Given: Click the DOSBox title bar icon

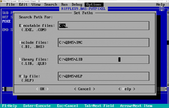Looking at the screenshot, I should 1,1.
